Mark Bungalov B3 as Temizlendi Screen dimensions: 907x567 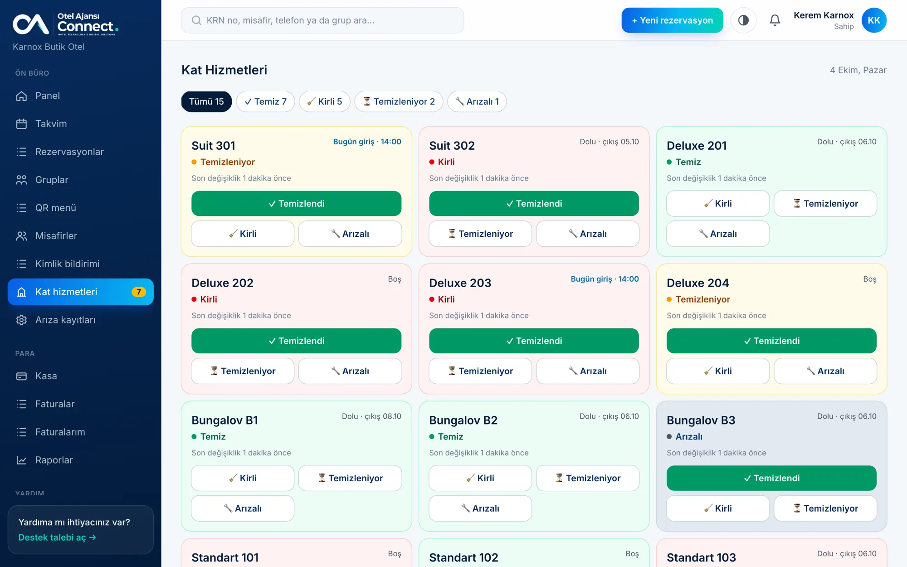[771, 478]
